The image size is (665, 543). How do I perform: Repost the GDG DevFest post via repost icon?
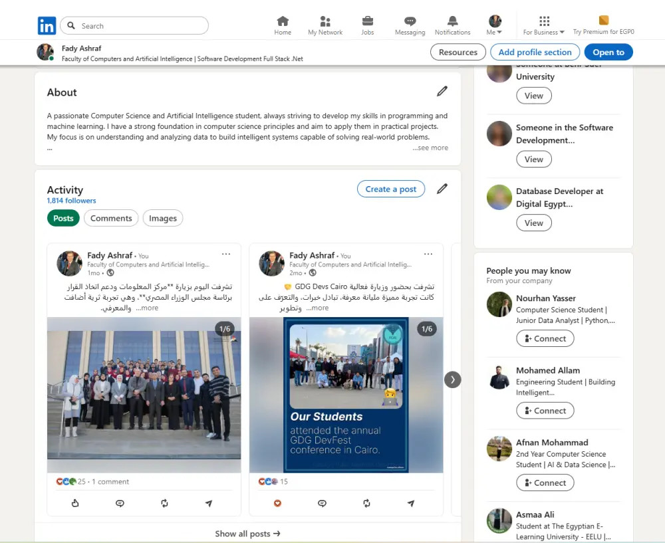(366, 503)
